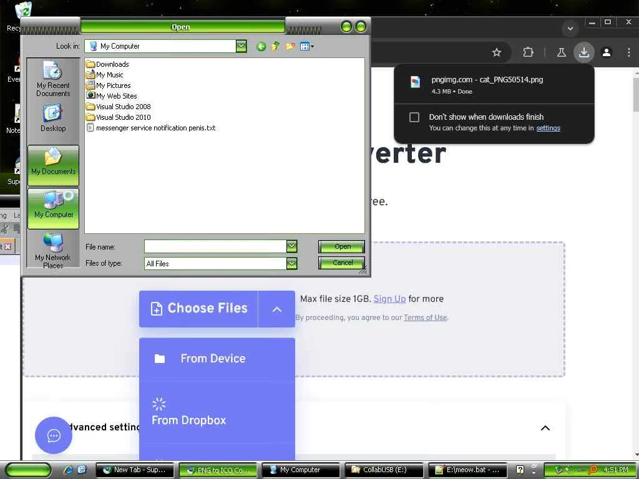639x479 pixels.
Task: Open downloaded cat_PNG50514.png file entry
Action: [494, 84]
